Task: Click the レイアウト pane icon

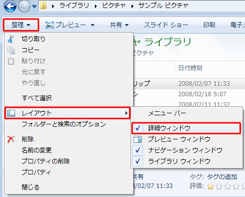Action: click(11, 113)
